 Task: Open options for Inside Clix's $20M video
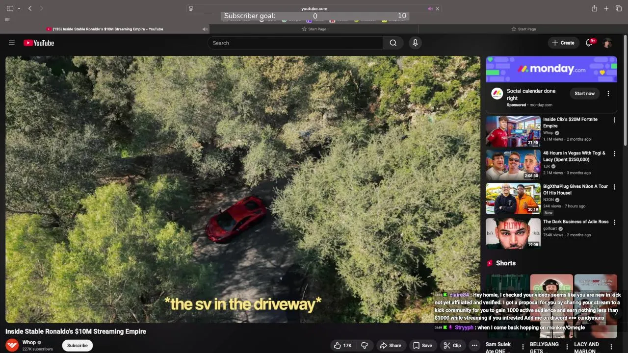tap(614, 120)
